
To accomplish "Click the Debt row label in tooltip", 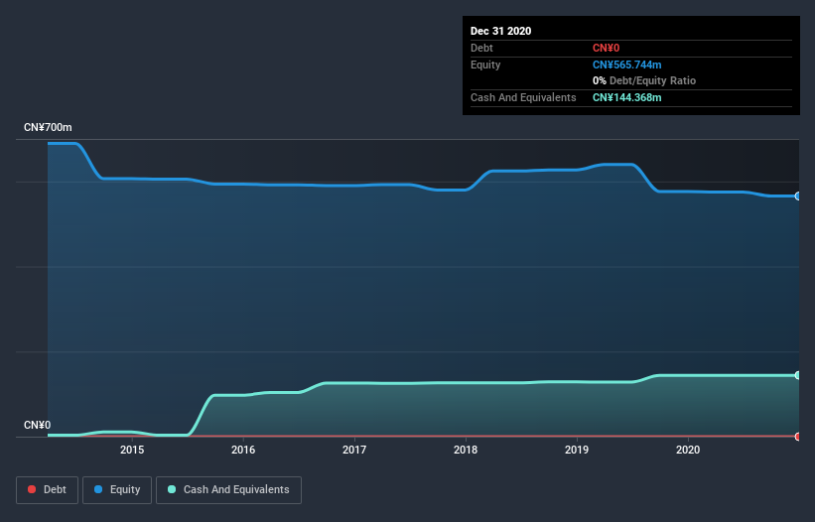I will click(x=481, y=48).
